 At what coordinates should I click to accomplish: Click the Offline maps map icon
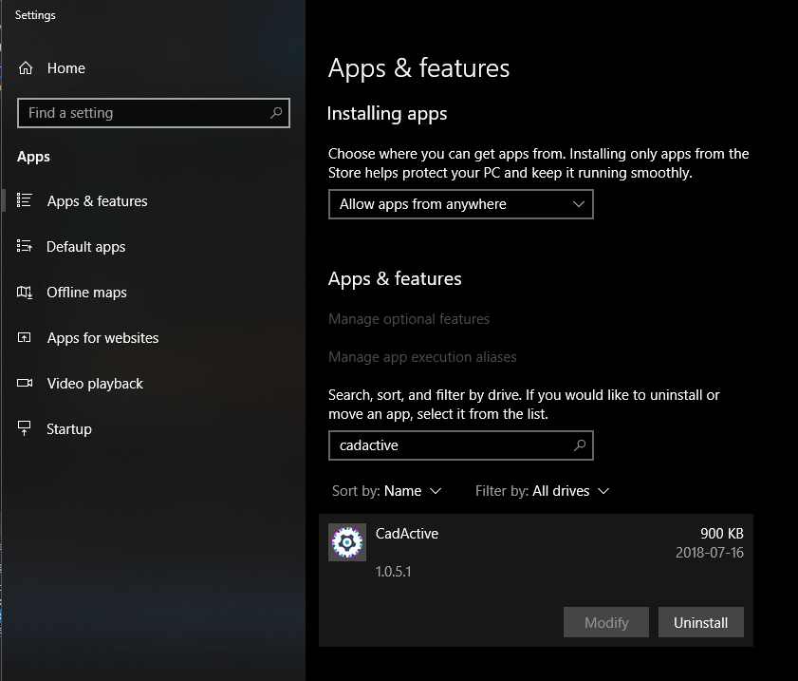point(25,293)
